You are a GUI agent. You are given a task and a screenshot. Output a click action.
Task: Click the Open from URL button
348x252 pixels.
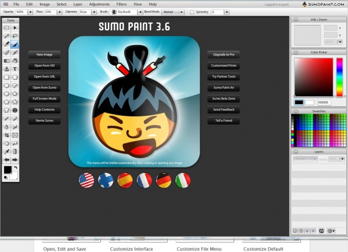[x=45, y=76]
